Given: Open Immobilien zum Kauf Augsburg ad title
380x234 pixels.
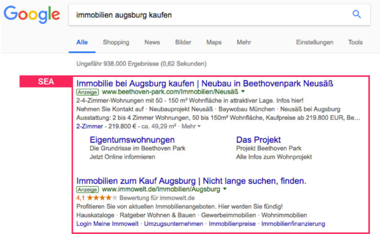Looking at the screenshot, I should point(191,181).
